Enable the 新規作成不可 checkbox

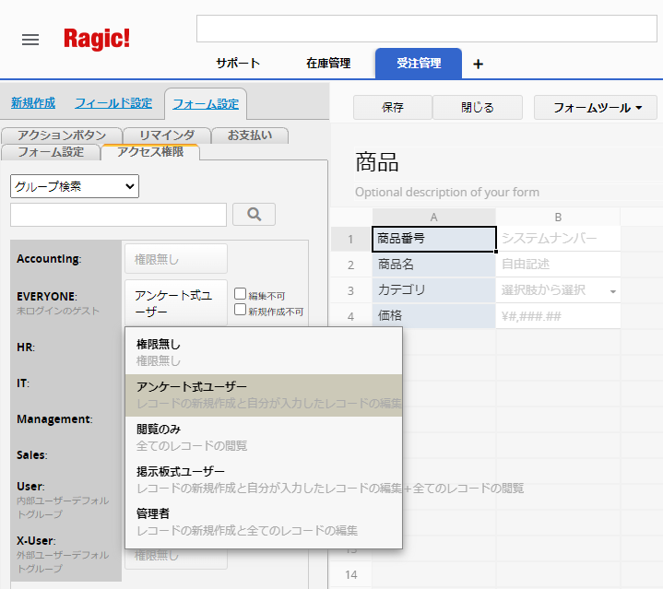point(240,311)
